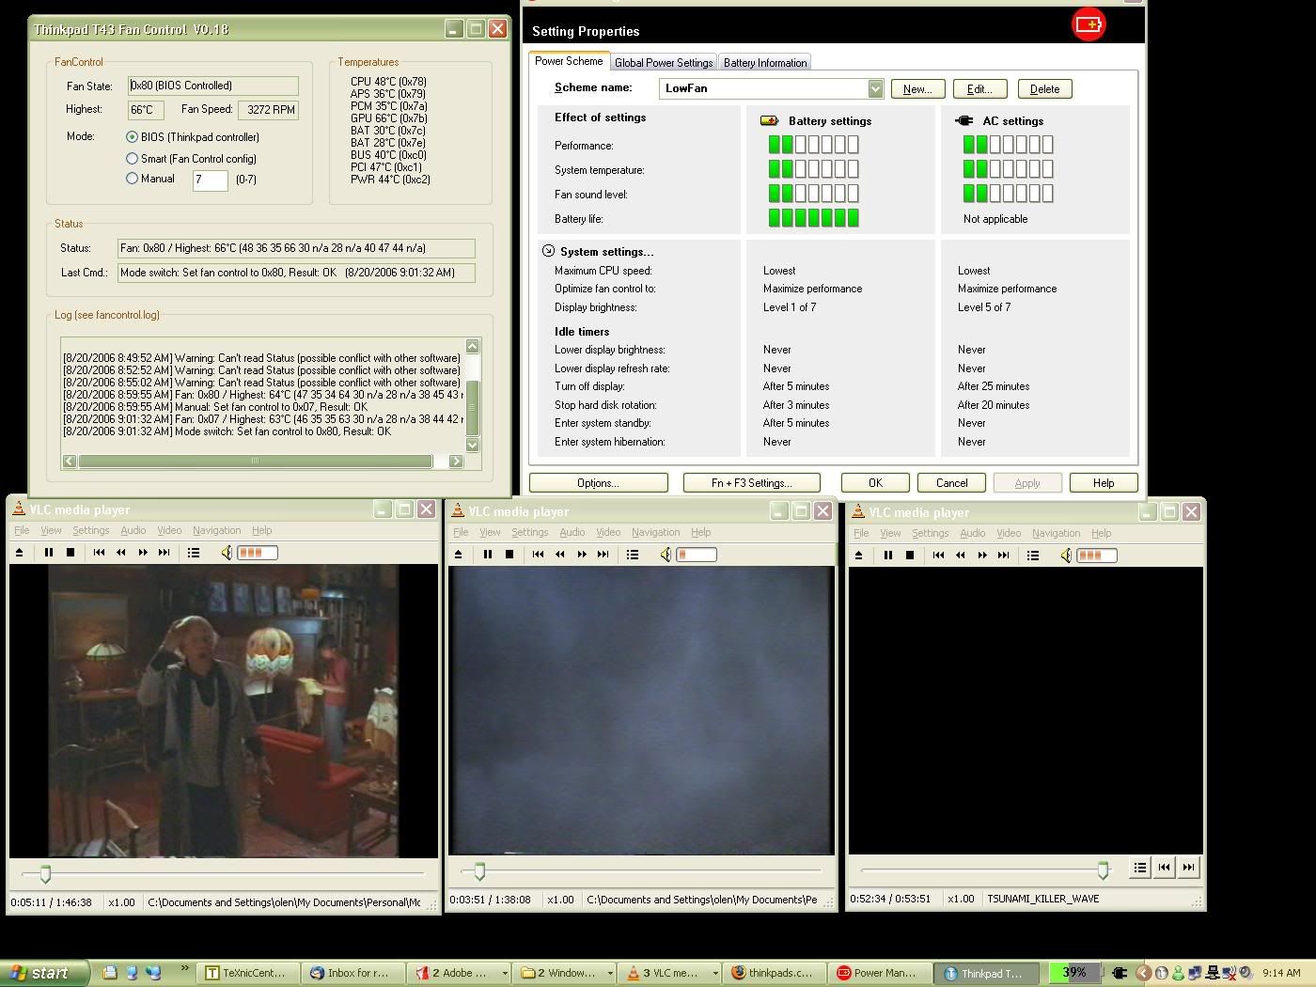Switch to the Battery Information tab
Image resolution: width=1316 pixels, height=987 pixels.
764,63
